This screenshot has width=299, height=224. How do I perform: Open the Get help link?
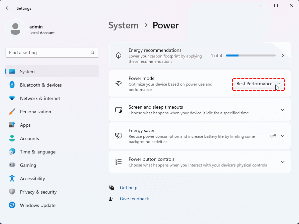[129, 188]
